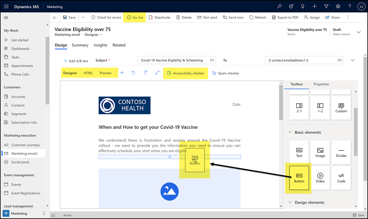Image resolution: width=368 pixels, height=219 pixels.
Task: Select the Divider element tile
Action: pos(341,153)
